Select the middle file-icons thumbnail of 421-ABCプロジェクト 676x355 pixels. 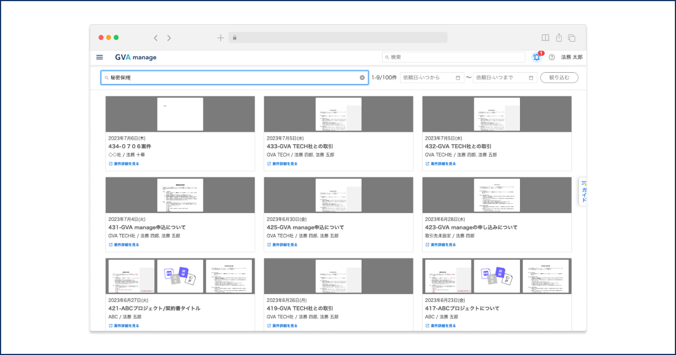[x=180, y=276]
